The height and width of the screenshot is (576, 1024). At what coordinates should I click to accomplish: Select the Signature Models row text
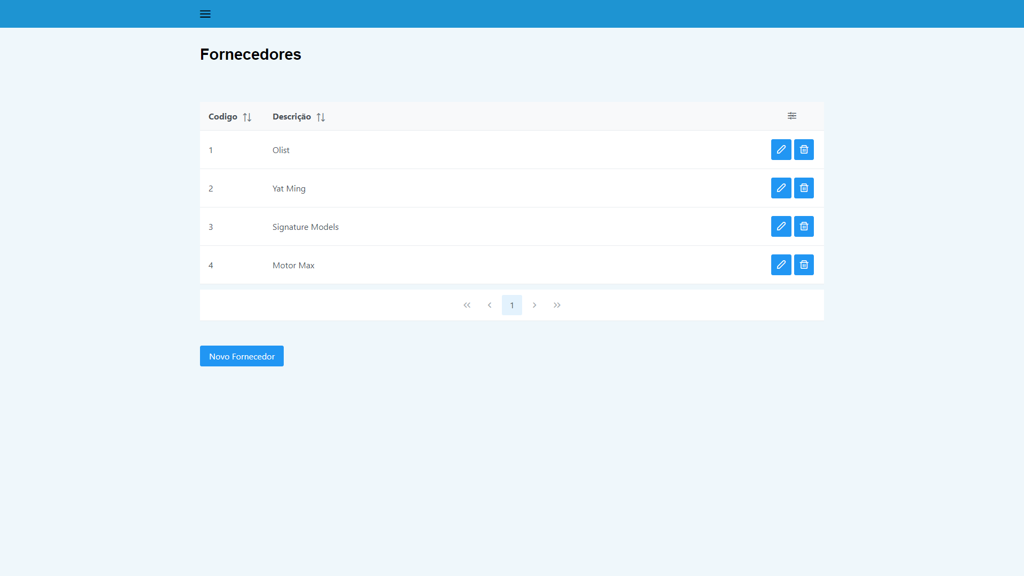(x=305, y=227)
